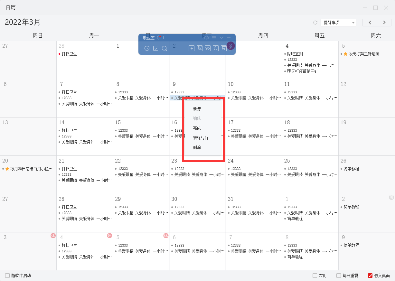Uncheck the 嵌入桌面 checkbox

tap(370, 276)
